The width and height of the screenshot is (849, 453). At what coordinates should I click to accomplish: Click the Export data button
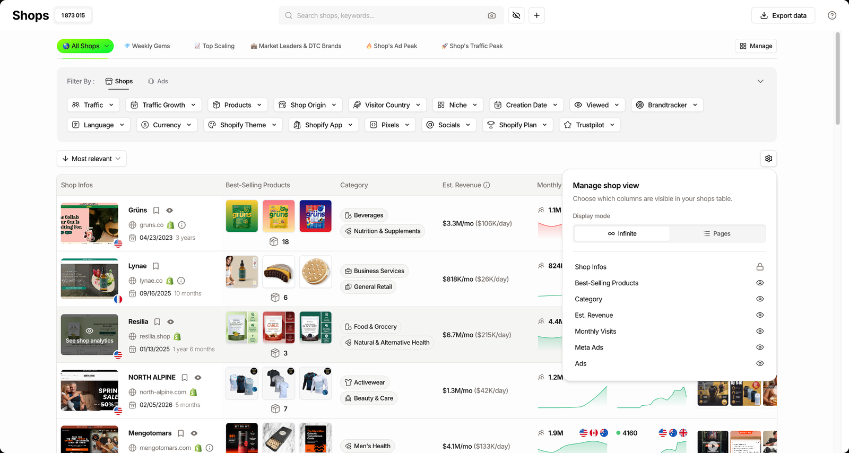point(783,15)
